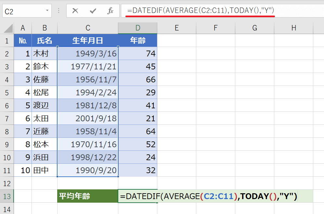
Task: Open the Insert Function fx dialog
Action: [x=110, y=11]
